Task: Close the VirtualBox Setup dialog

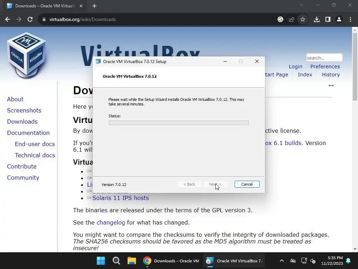Action: click(x=257, y=61)
